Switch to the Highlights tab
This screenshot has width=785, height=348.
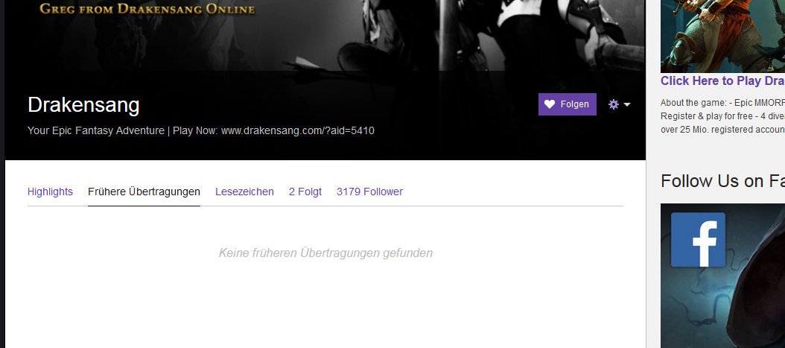[50, 192]
